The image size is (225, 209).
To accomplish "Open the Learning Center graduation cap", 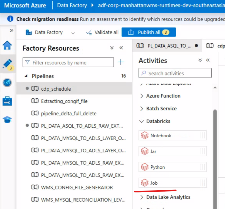I will point(7,120).
